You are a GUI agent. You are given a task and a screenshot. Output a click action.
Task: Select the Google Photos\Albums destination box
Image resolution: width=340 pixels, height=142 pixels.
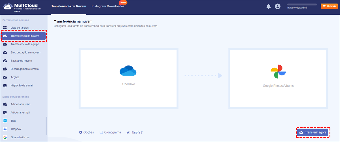point(278,79)
